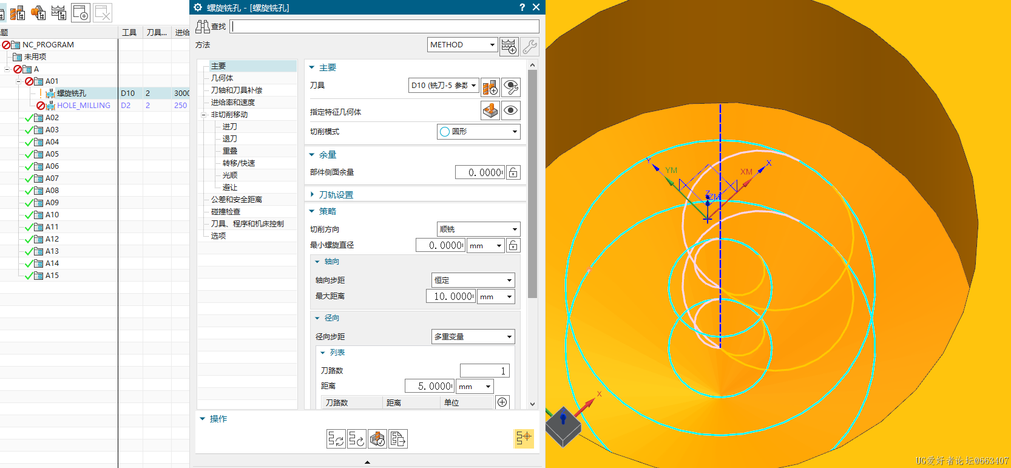The width and height of the screenshot is (1011, 468).
Task: Open the cut direction 顺铣 dropdown
Action: pos(479,229)
